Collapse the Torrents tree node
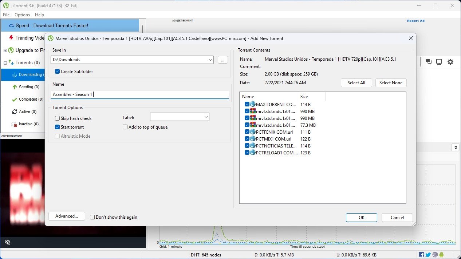Screen dimensions: 461x259 (x=5, y=63)
